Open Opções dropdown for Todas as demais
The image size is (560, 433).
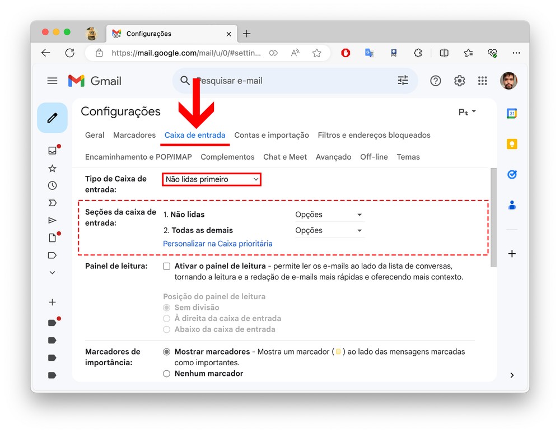pos(329,230)
